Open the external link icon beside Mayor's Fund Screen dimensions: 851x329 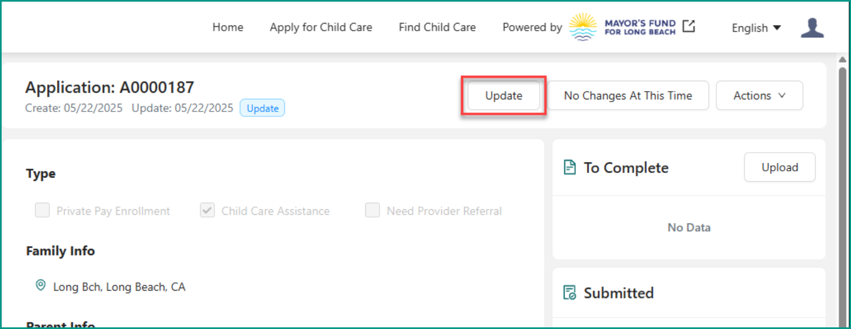click(x=689, y=26)
